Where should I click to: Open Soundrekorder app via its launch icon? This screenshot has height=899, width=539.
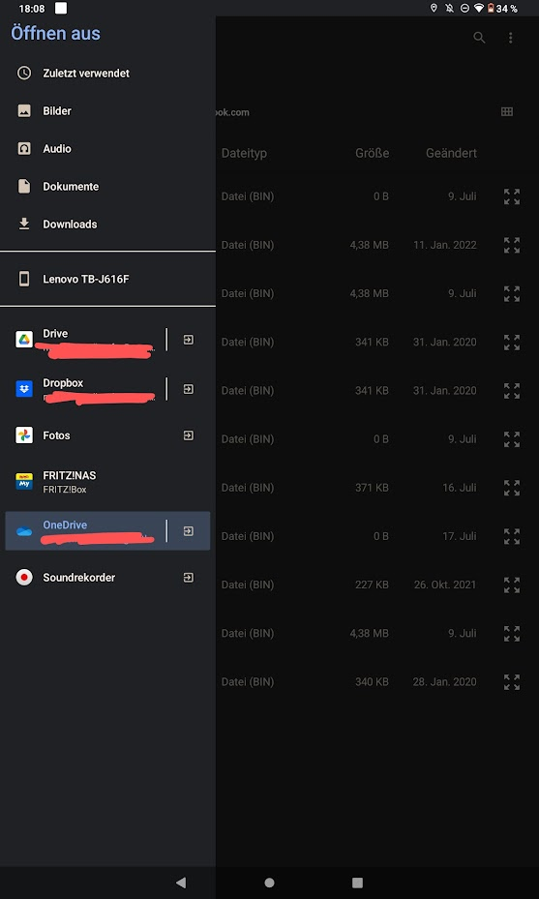pyautogui.click(x=188, y=578)
